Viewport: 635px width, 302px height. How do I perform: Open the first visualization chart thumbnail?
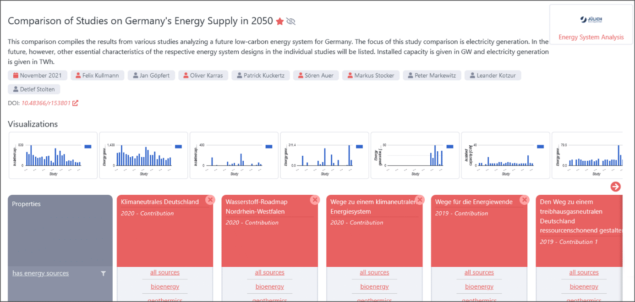[x=53, y=155]
